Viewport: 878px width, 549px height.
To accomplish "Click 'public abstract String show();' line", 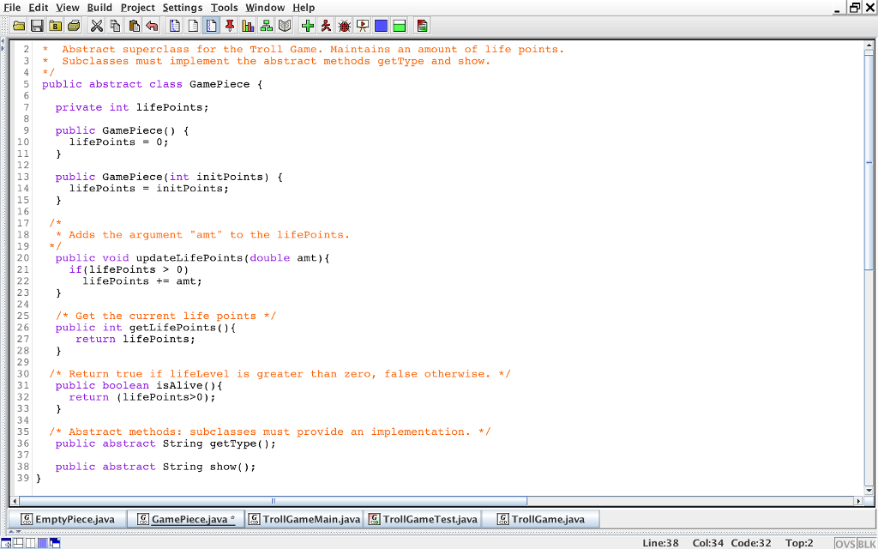I will click(155, 467).
